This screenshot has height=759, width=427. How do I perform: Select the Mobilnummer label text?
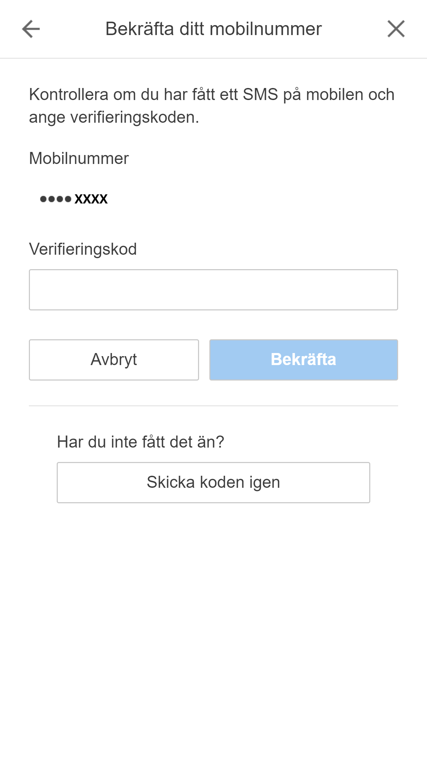[78, 159]
